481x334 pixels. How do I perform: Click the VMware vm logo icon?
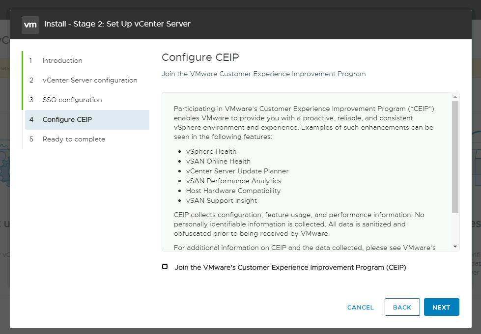[x=30, y=25]
